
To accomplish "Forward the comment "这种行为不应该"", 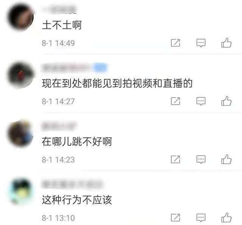I will 175,218.
